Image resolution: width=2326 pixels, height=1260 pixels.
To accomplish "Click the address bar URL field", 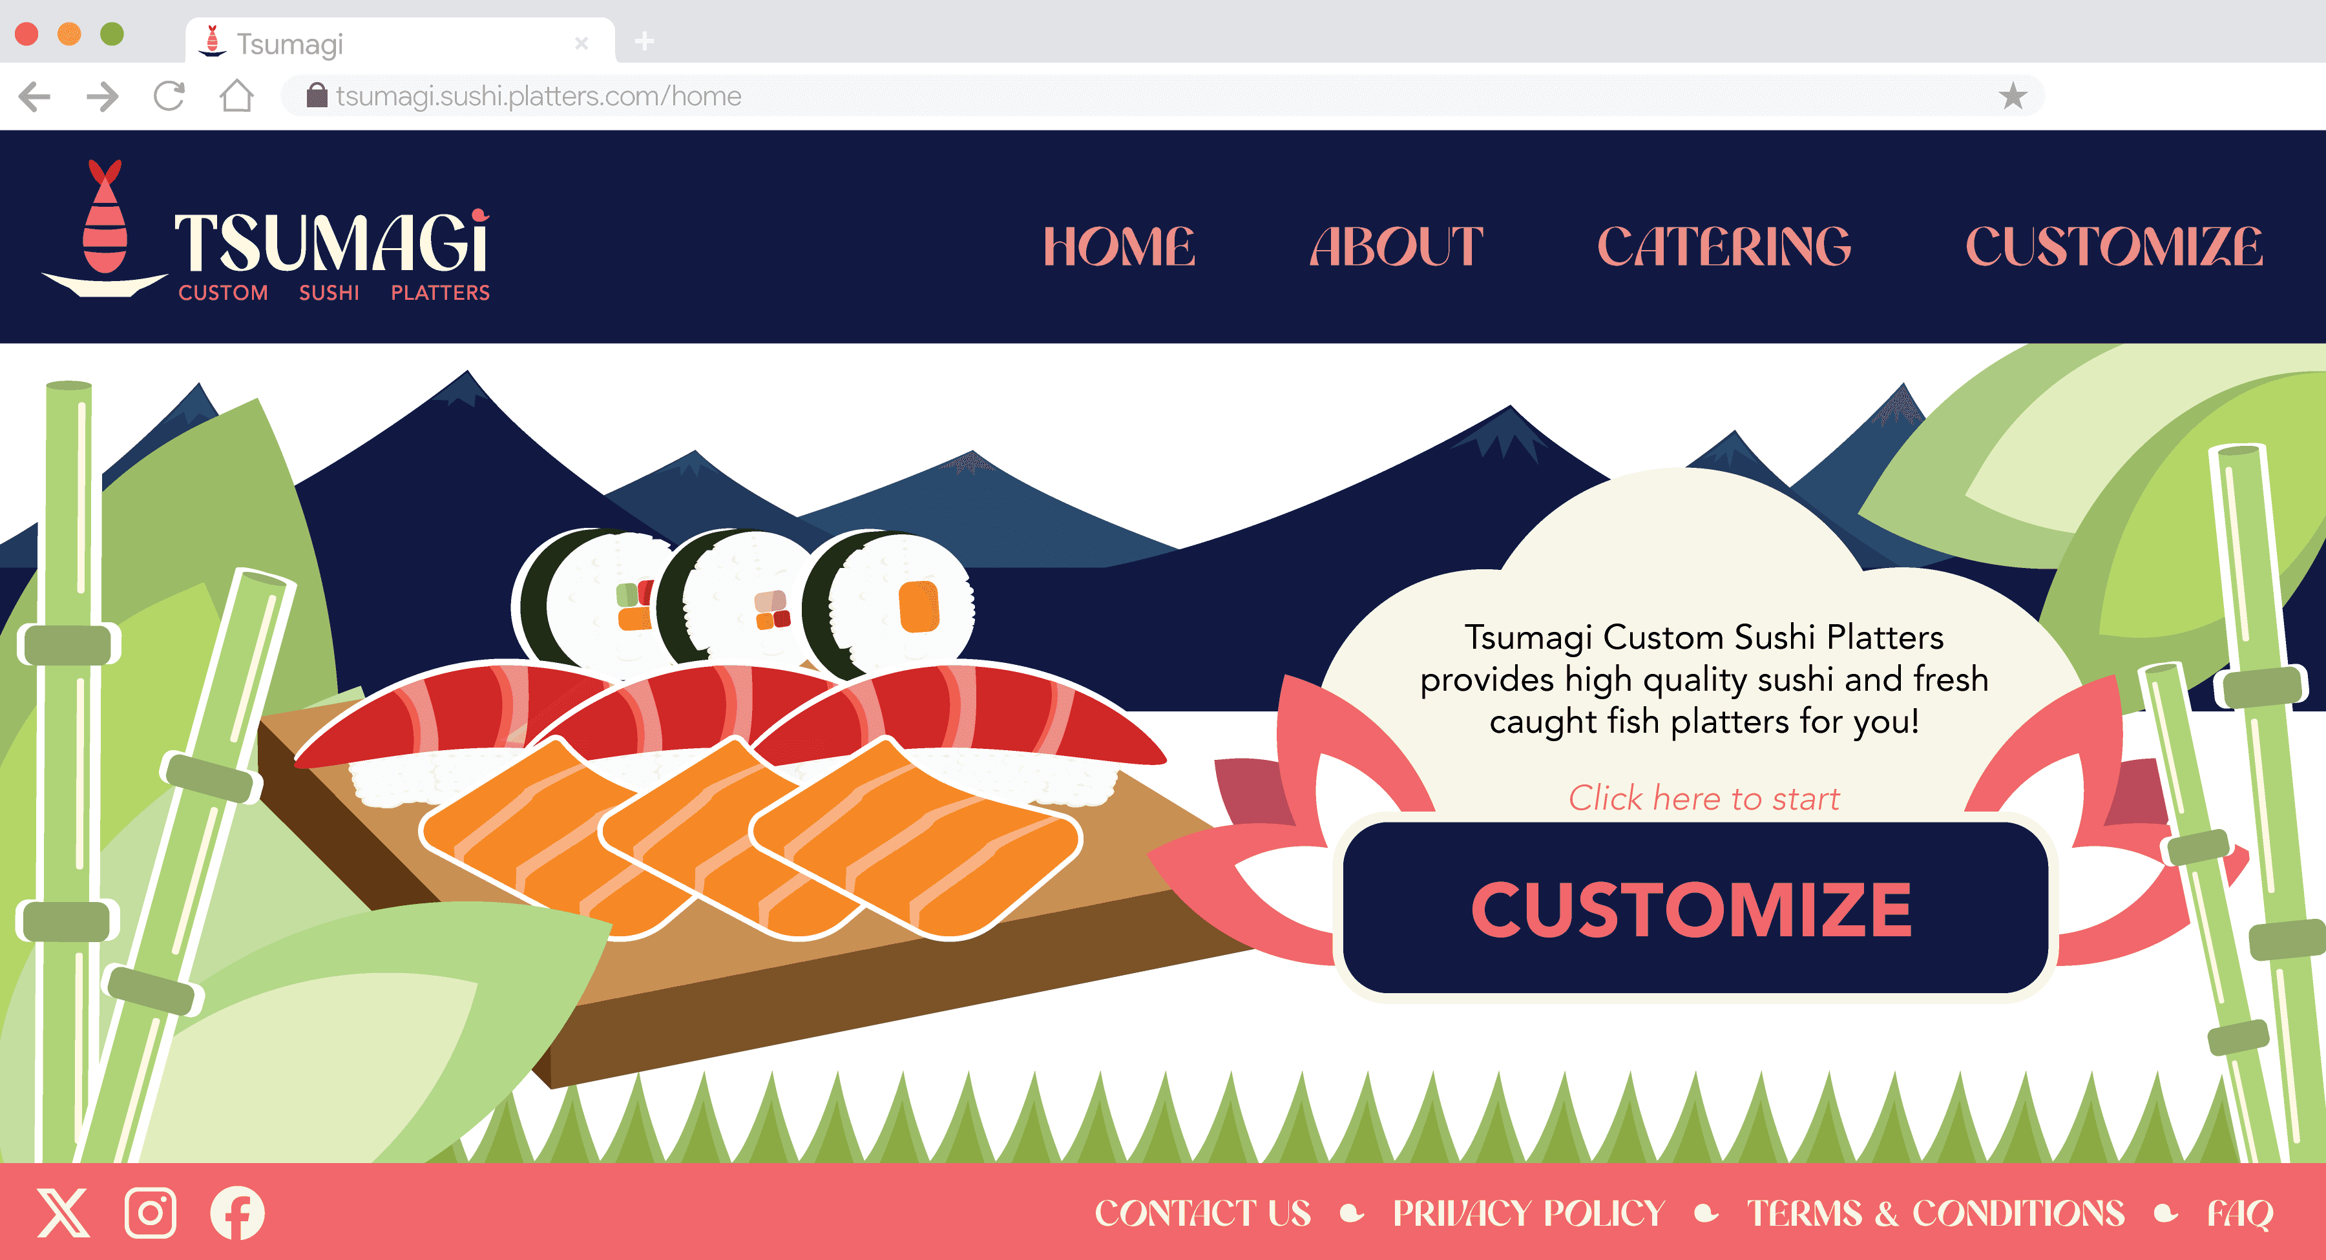I will pos(1162,96).
